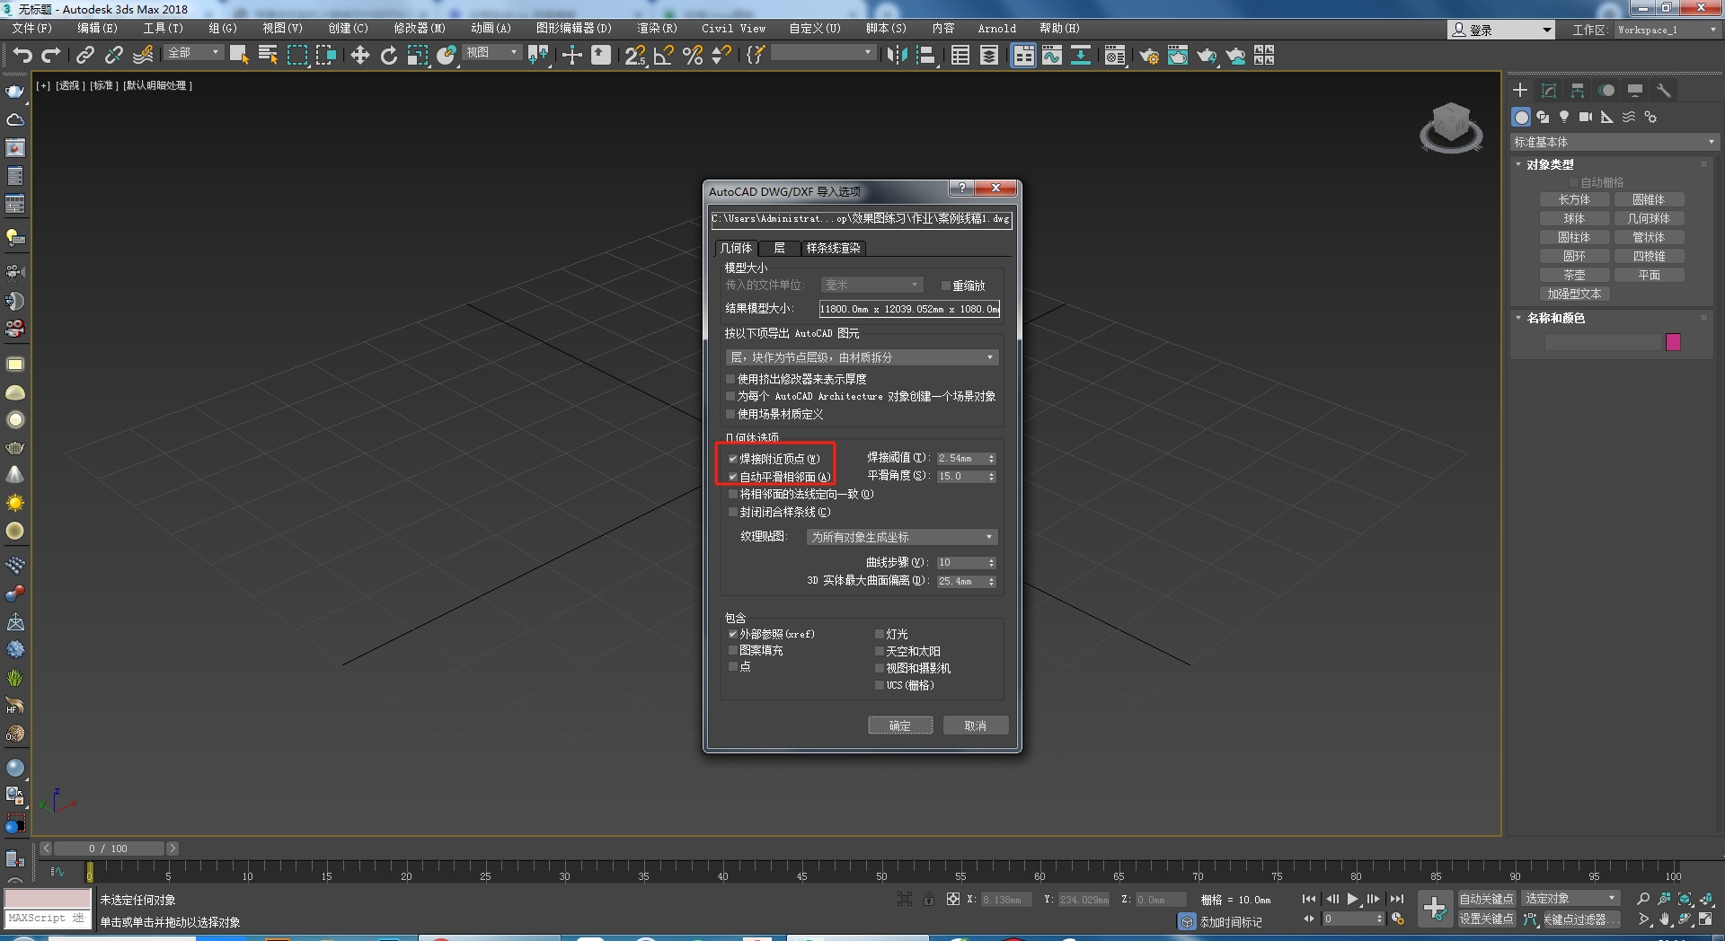Select the Cameras category icon

[1586, 117]
